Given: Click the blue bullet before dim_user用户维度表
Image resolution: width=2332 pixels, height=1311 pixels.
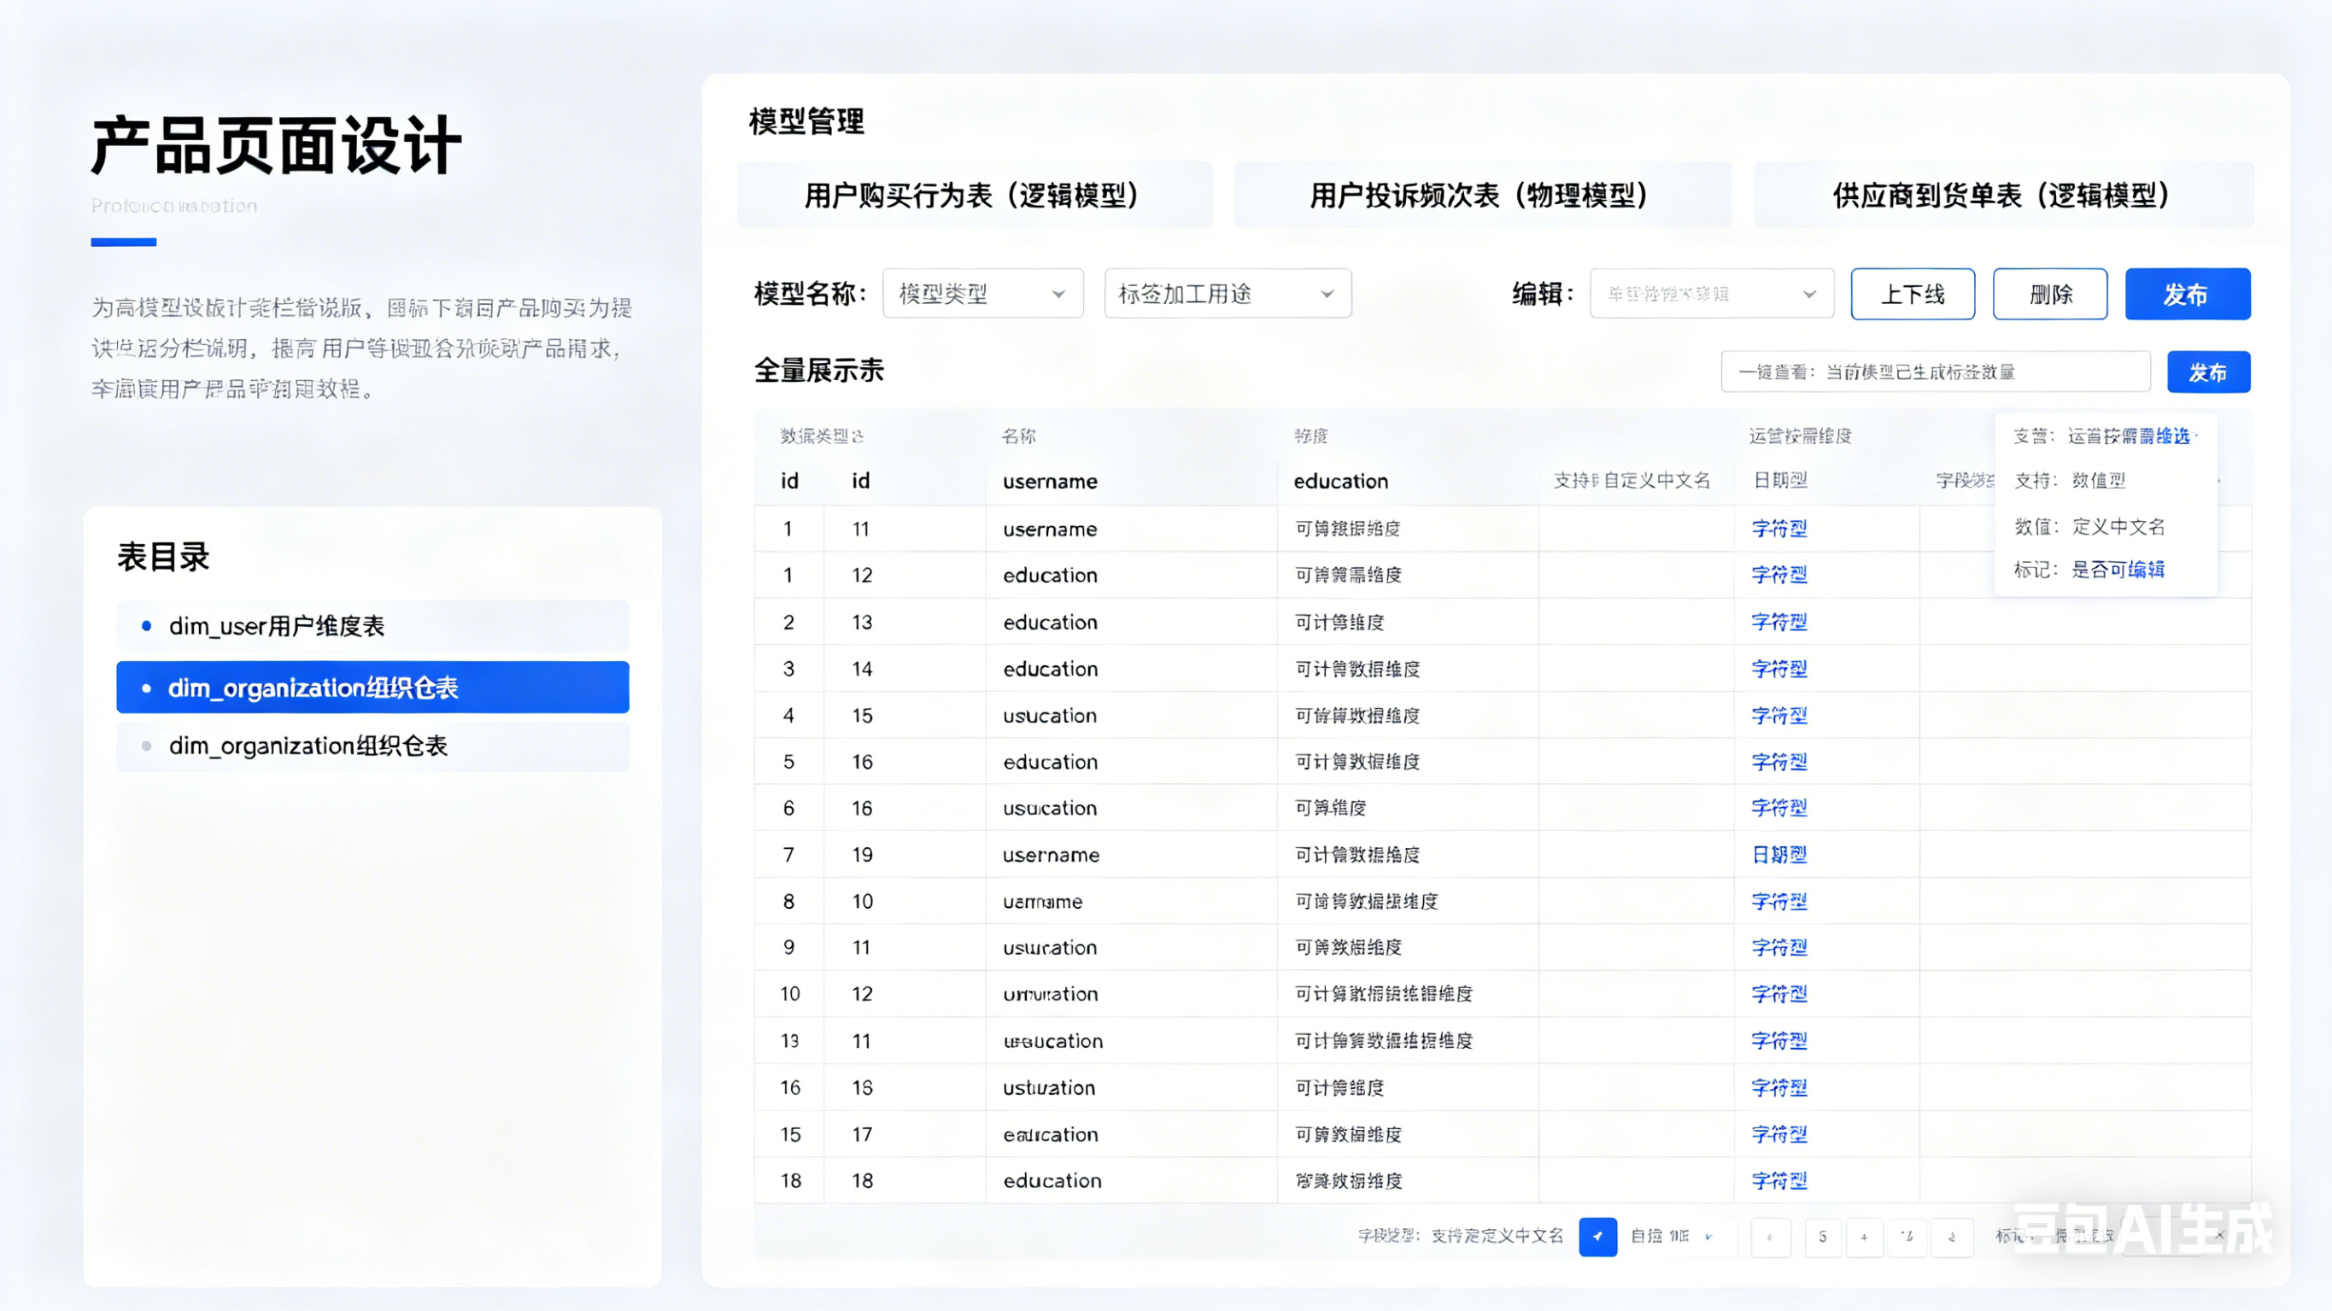Looking at the screenshot, I should pos(147,626).
